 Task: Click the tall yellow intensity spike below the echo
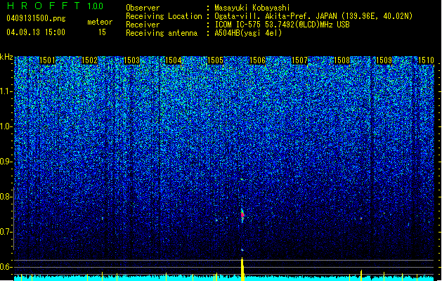pyautogui.click(x=242, y=269)
